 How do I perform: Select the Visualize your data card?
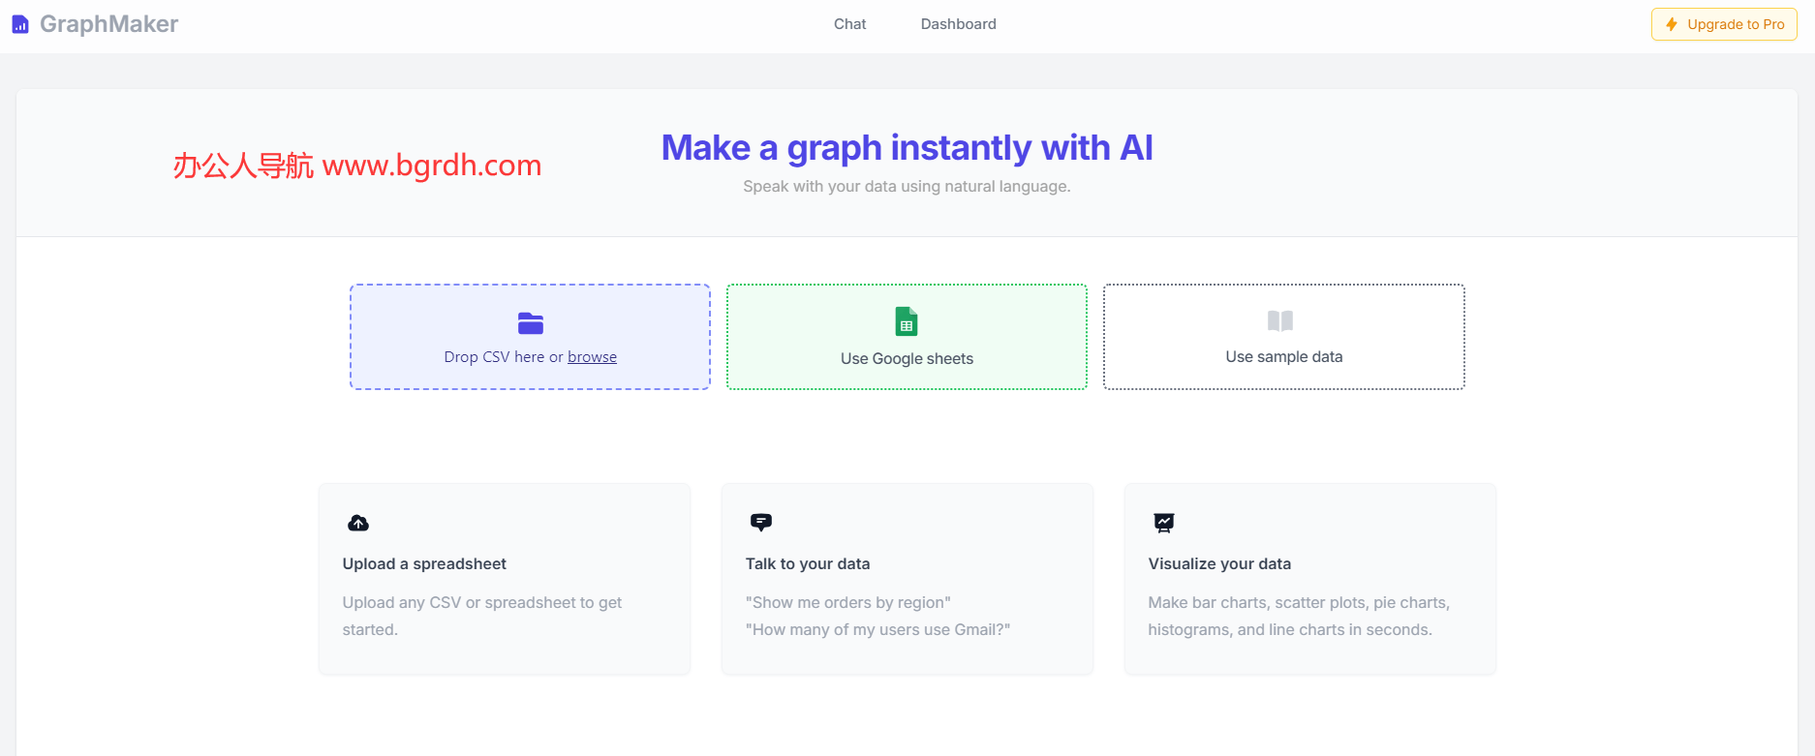pos(1308,578)
